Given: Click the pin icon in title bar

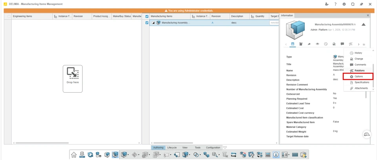Looking at the screenshot, I should coord(361,4).
